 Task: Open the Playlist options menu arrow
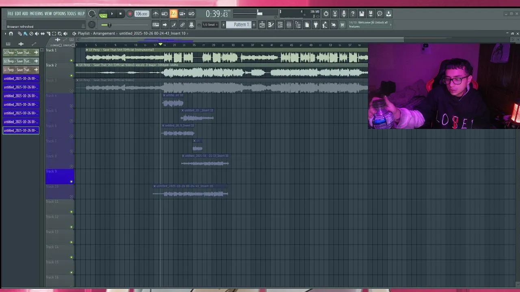click(x=5, y=34)
